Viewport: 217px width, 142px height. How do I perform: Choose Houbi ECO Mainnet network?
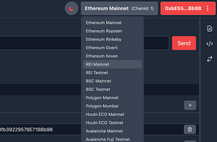click(x=105, y=114)
